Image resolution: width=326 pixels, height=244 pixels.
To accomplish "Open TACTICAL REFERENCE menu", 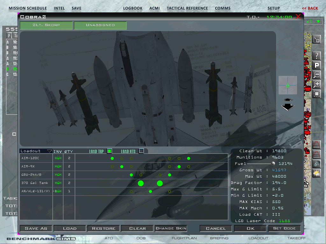I will (x=187, y=8).
